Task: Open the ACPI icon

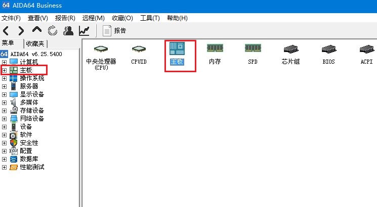Action: click(x=367, y=55)
